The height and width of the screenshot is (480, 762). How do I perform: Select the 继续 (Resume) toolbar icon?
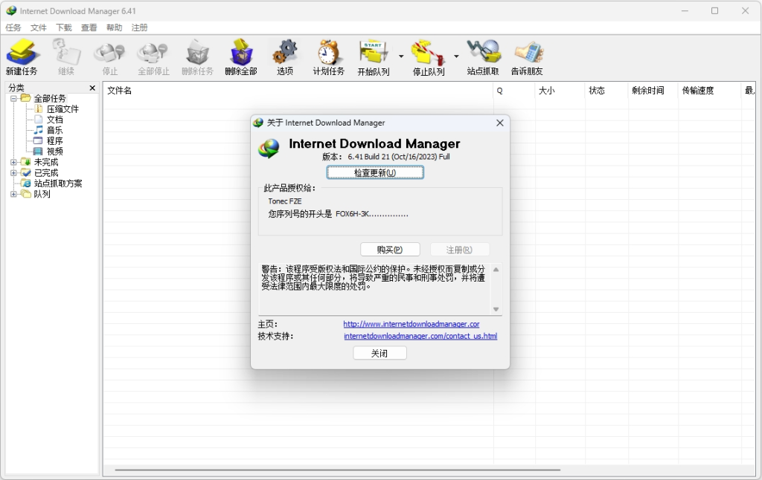tap(66, 56)
